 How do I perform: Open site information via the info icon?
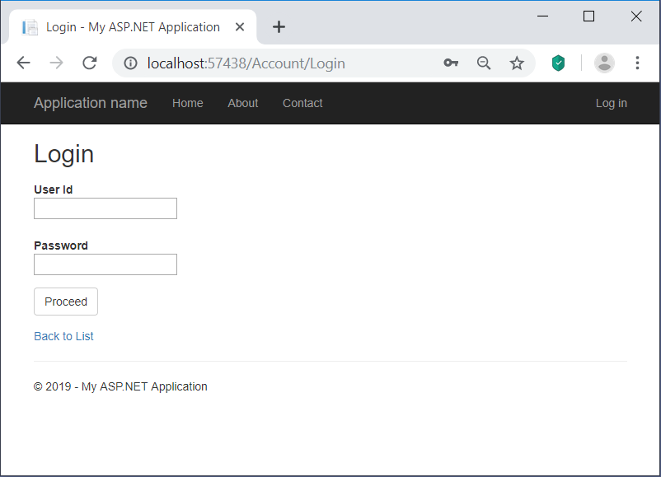pyautogui.click(x=131, y=63)
